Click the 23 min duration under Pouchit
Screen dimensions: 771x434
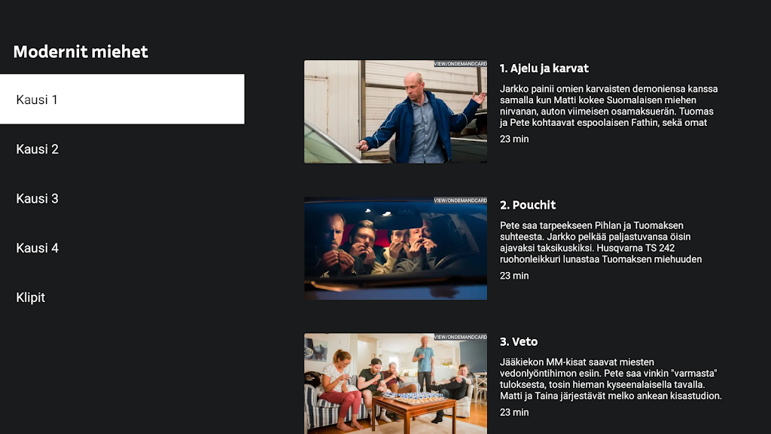tap(514, 276)
